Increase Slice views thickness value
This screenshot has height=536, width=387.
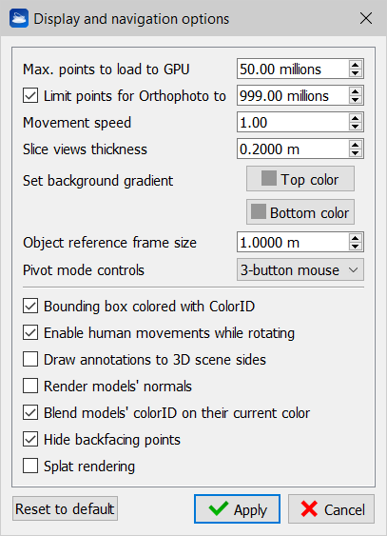pos(356,145)
